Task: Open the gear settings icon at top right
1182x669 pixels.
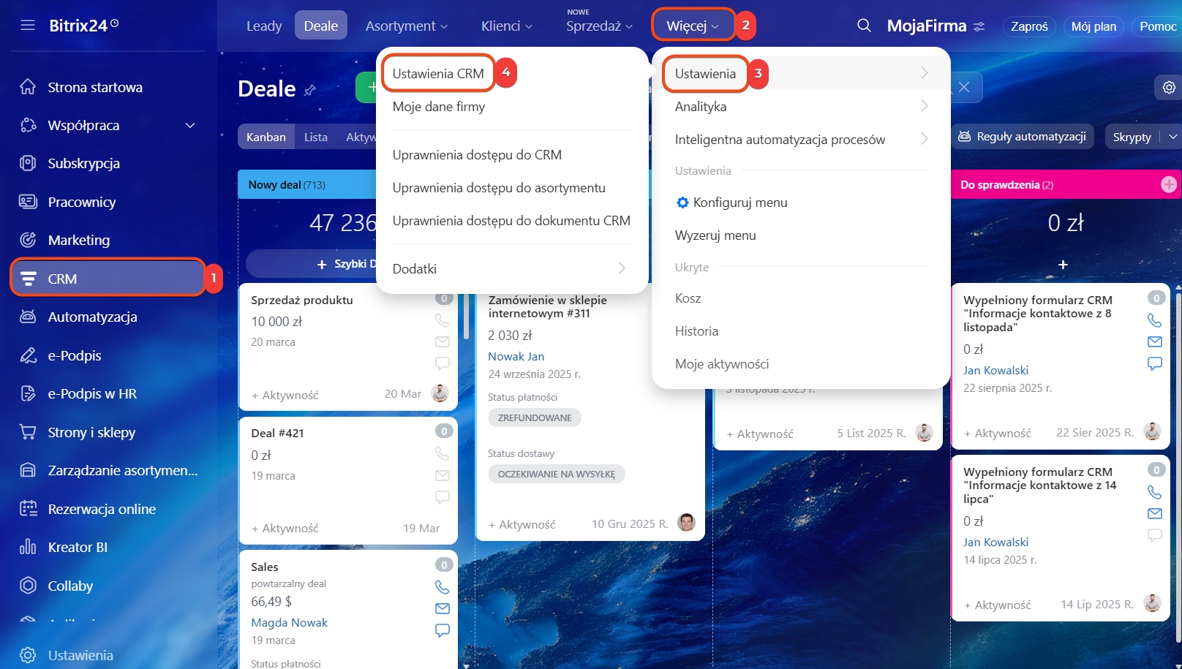Action: click(1169, 88)
